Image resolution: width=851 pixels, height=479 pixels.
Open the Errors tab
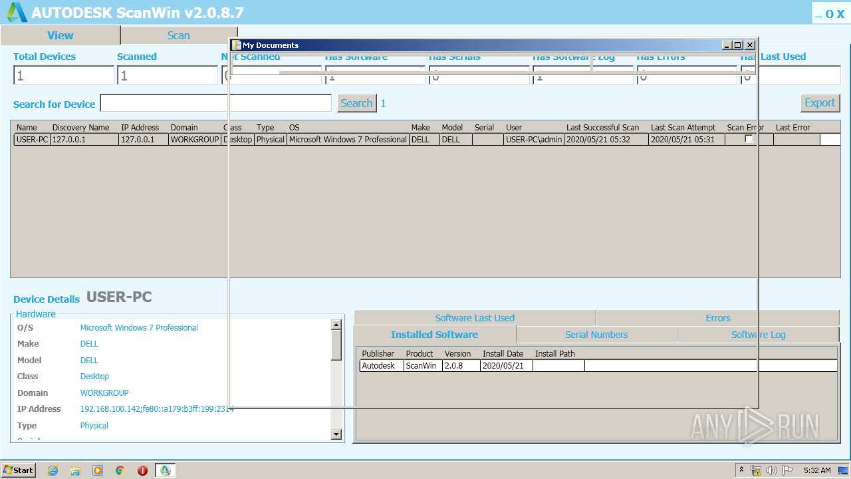coord(718,318)
